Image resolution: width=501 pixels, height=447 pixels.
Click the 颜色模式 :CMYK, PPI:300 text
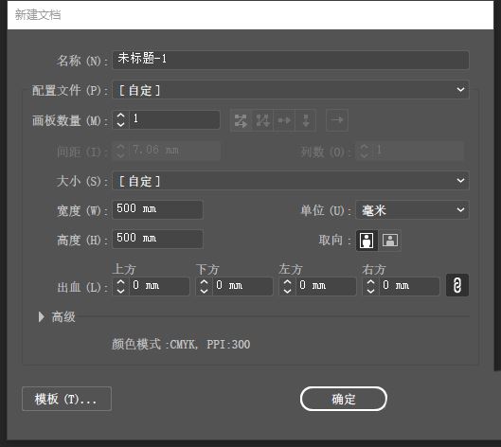(x=181, y=345)
